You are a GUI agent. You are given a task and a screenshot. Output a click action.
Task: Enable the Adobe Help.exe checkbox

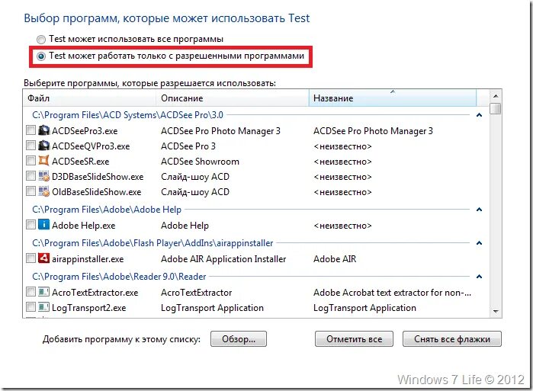coord(31,226)
